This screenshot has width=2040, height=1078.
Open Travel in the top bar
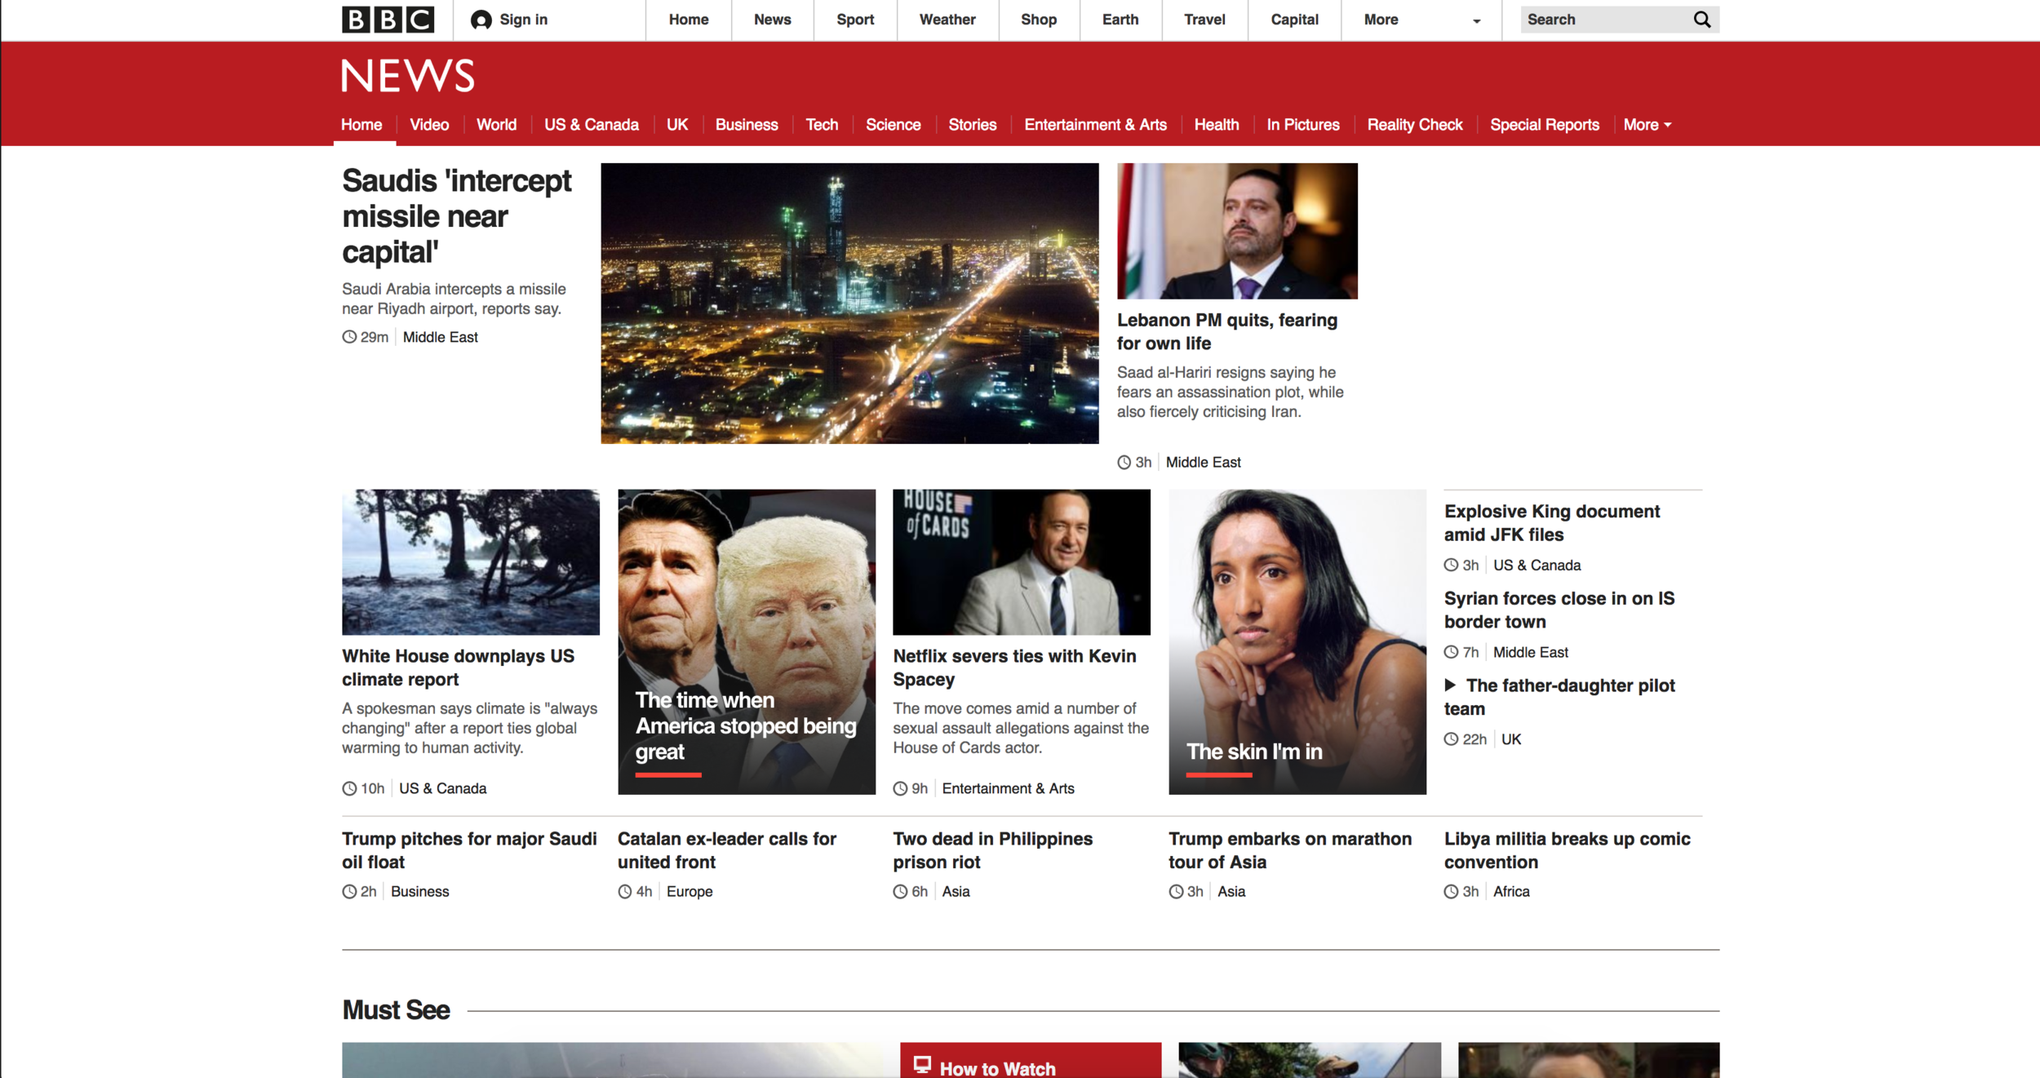click(x=1204, y=20)
